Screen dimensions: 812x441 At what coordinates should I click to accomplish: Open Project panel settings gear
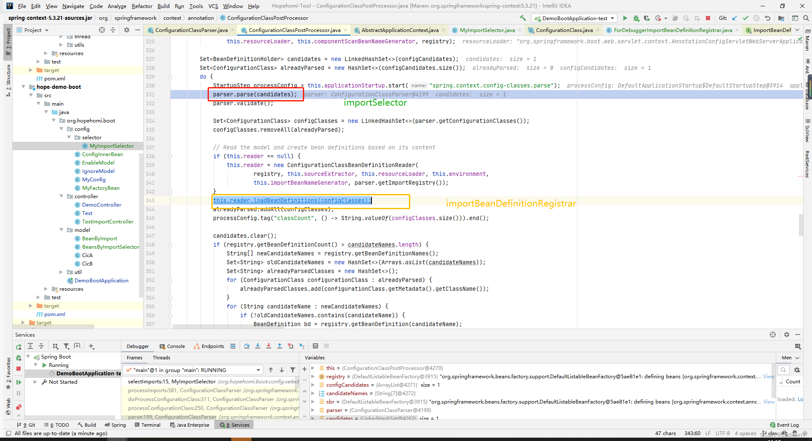127,30
